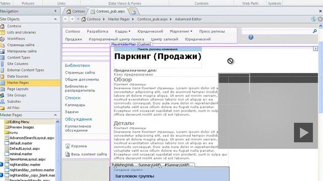The image size is (323, 181).
Task: Click the blue Help question mark icon
Action: pos(251,37)
